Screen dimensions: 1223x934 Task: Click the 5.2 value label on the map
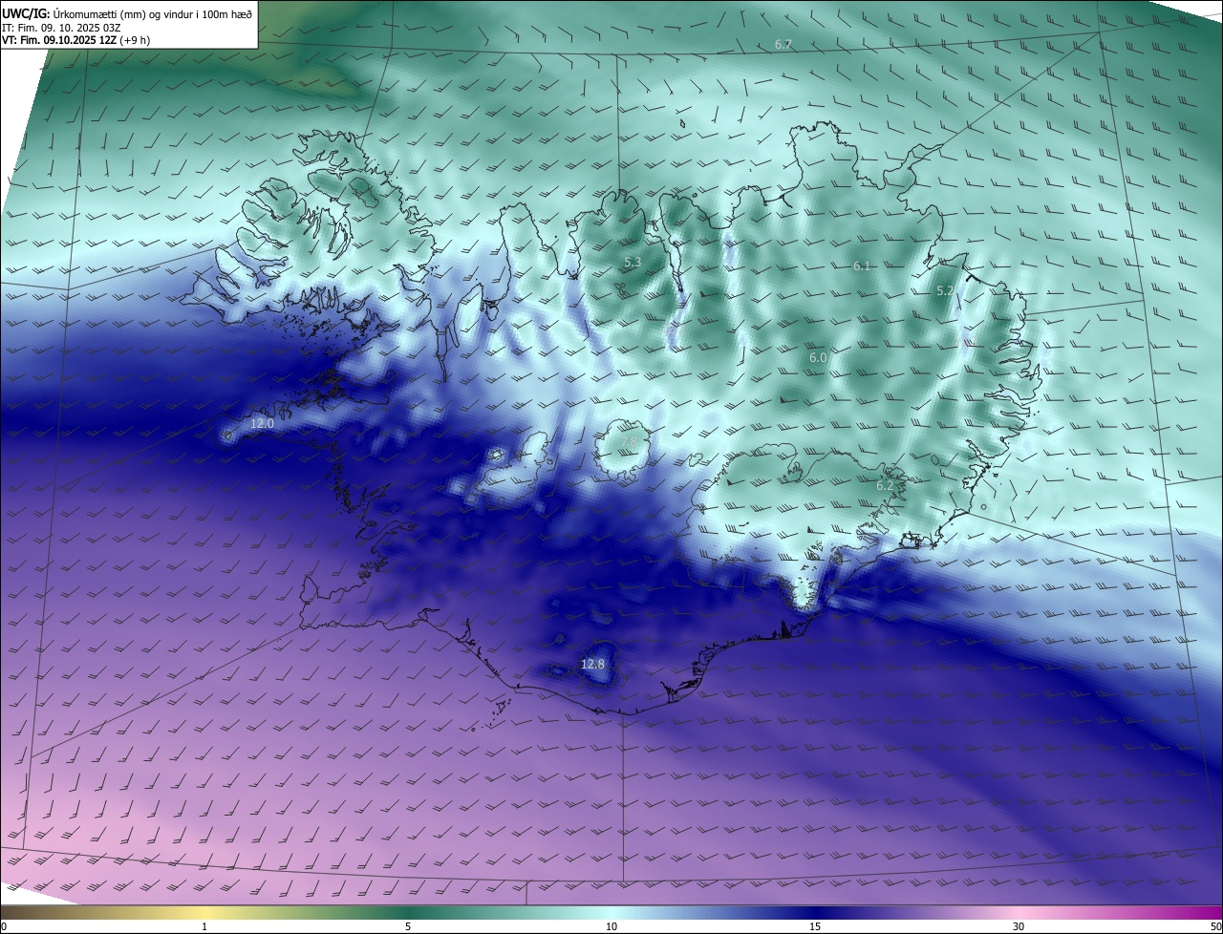[944, 290]
